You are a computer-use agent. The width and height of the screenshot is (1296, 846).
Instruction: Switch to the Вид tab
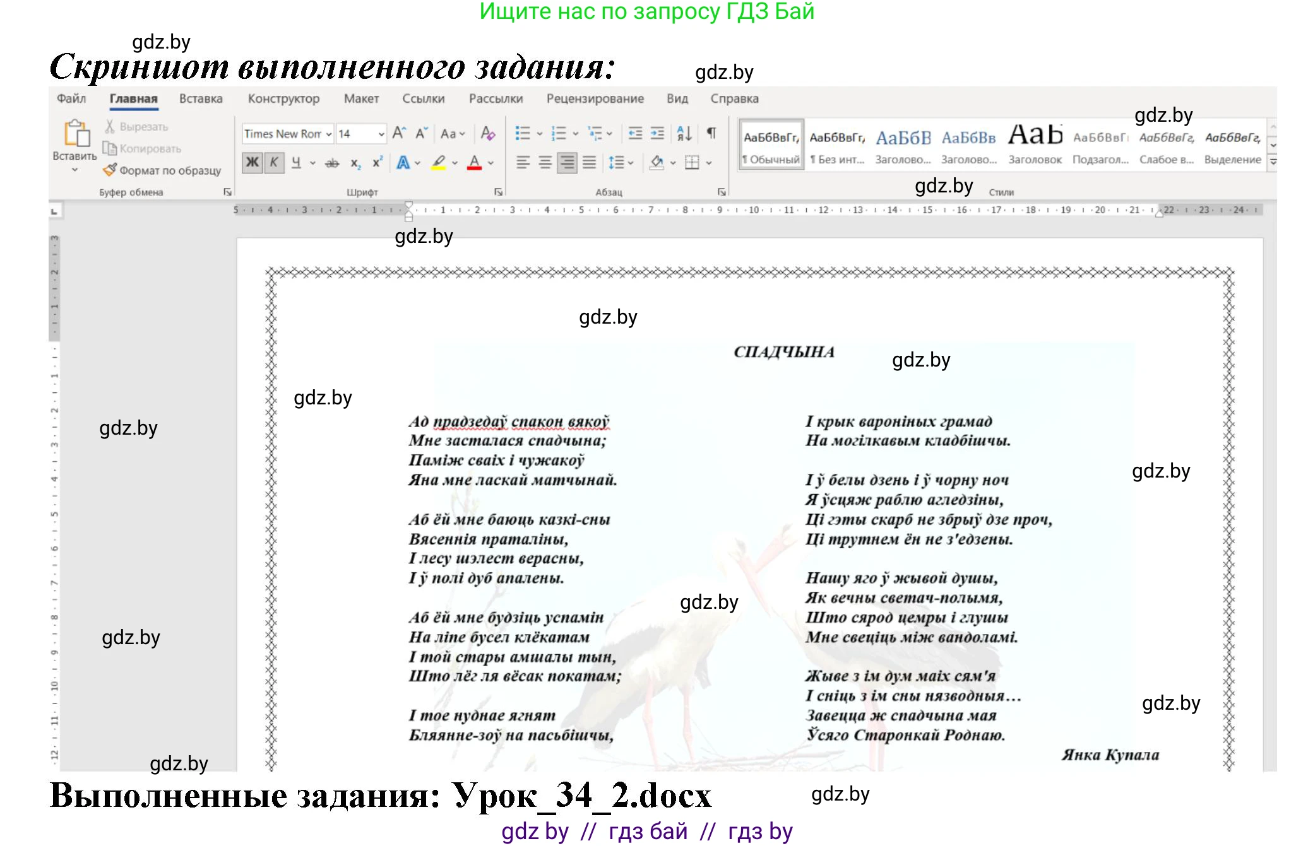677,98
